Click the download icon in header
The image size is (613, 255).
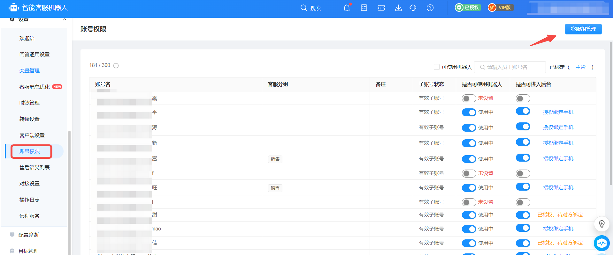[x=398, y=8]
